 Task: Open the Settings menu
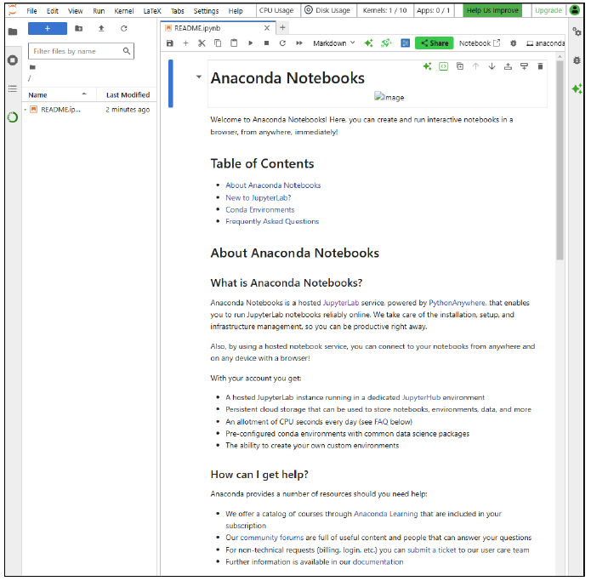pos(206,11)
